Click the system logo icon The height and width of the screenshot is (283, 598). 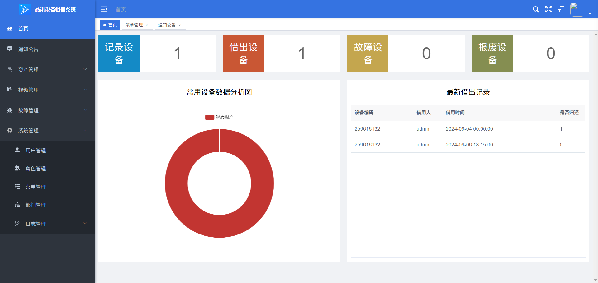click(x=24, y=9)
